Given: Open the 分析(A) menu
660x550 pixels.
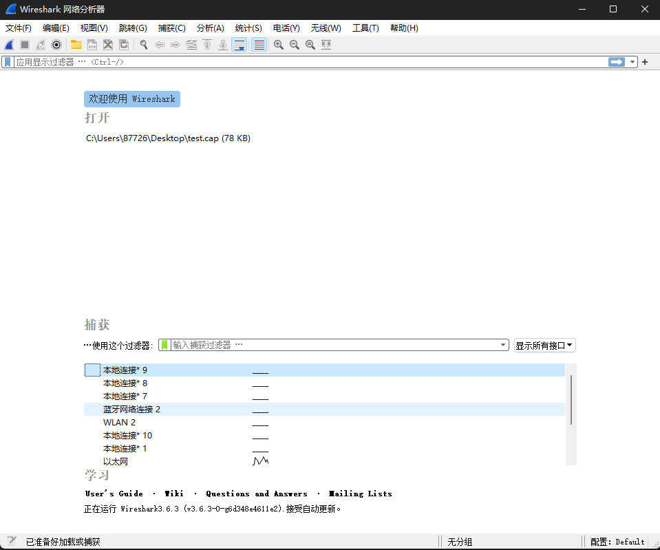Looking at the screenshot, I should click(x=211, y=28).
